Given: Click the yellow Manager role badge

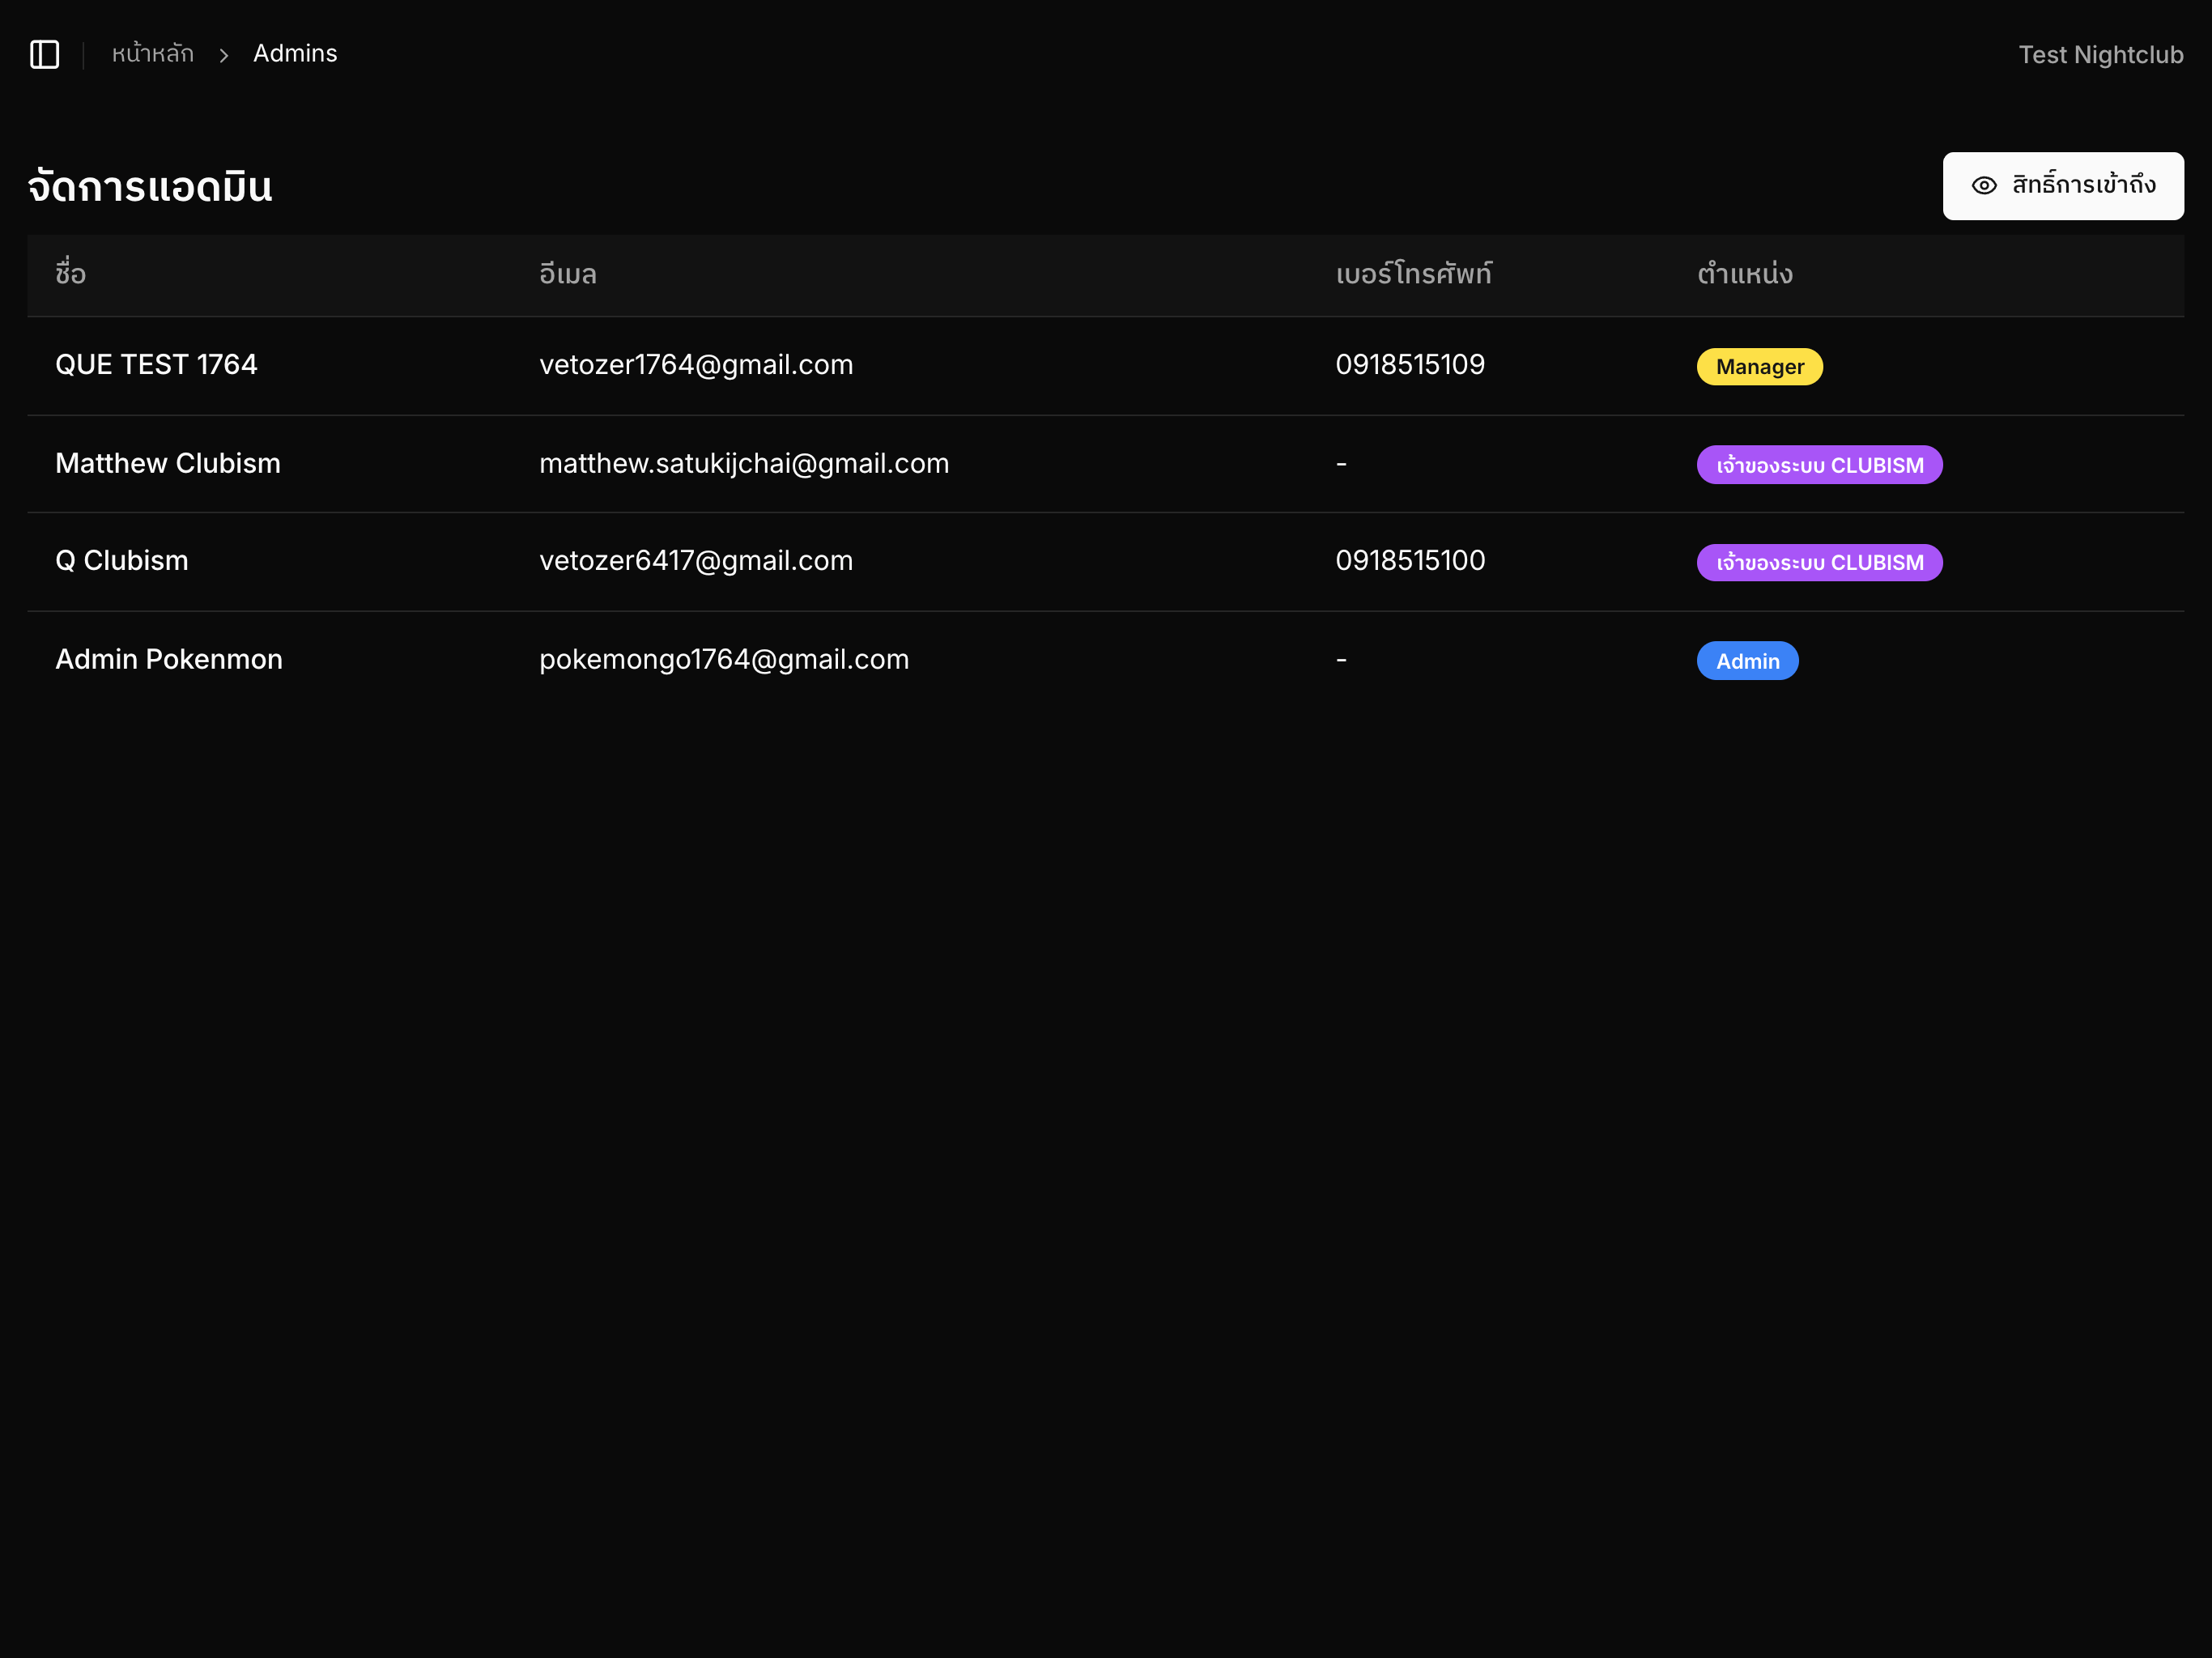Looking at the screenshot, I should click(x=1759, y=367).
